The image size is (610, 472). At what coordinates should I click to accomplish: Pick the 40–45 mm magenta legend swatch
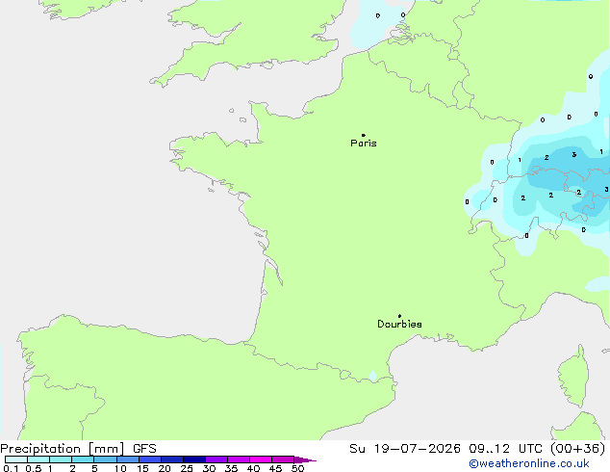261,459
